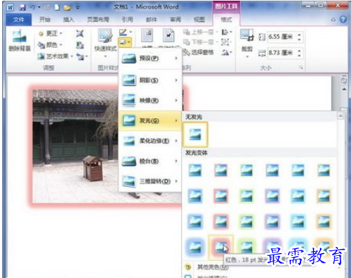Switch to the View (视图) tab

click(199, 19)
